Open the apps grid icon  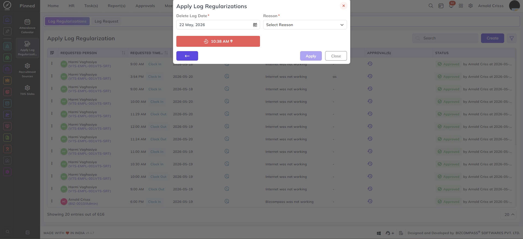461,6
